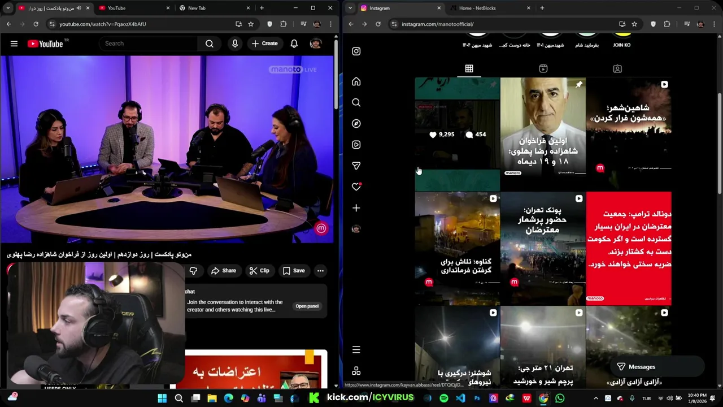Open the YouTube guide hamburger menu

tap(14, 44)
